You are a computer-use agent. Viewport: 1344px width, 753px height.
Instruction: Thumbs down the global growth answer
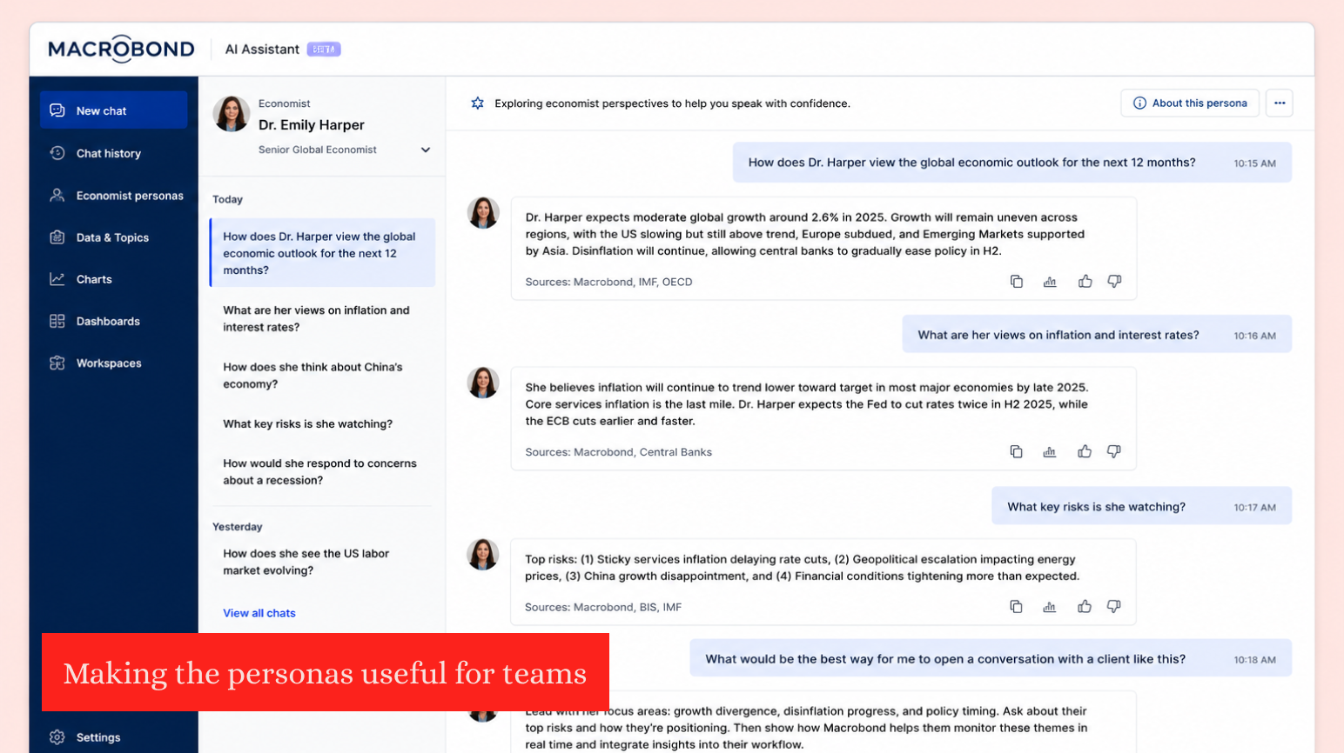click(1114, 281)
